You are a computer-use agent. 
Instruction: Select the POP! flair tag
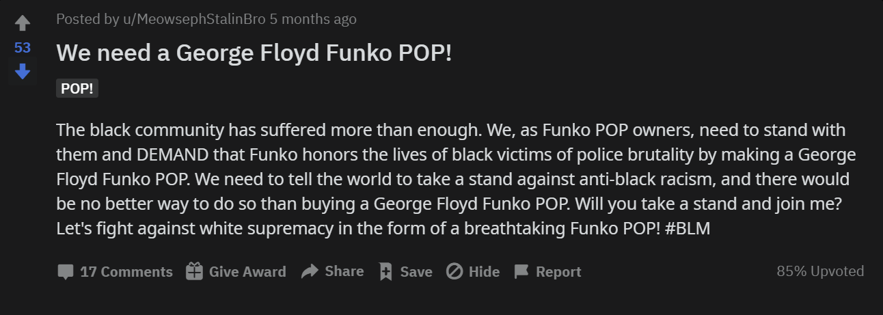point(77,89)
